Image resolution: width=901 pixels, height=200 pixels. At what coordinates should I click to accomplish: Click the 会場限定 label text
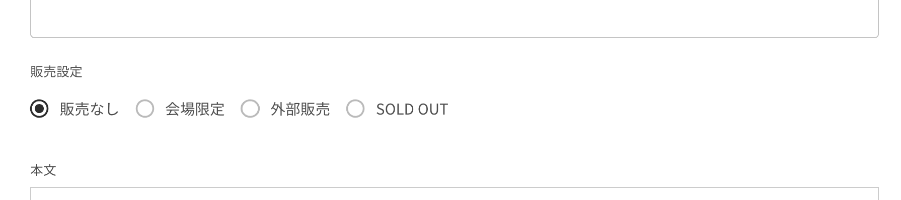(x=195, y=109)
